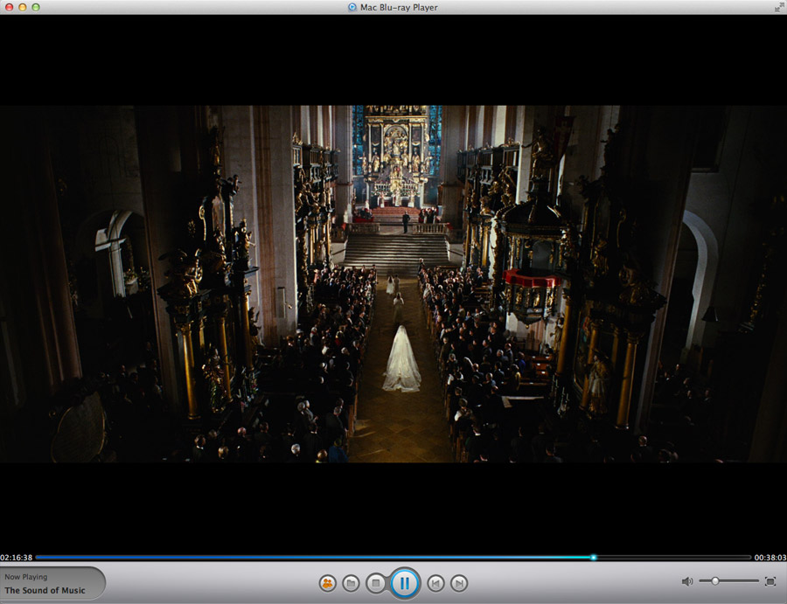Click the volume slider handle
787x604 pixels.
pyautogui.click(x=715, y=581)
